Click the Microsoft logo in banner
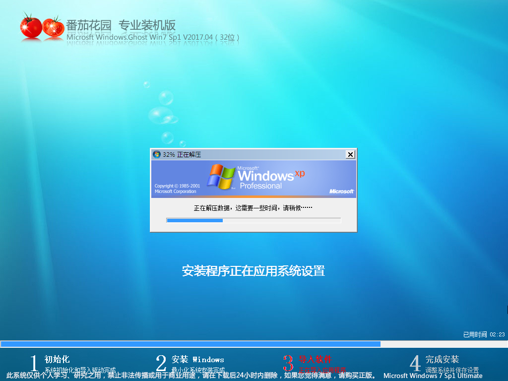This screenshot has width=508, height=381. 341,191
